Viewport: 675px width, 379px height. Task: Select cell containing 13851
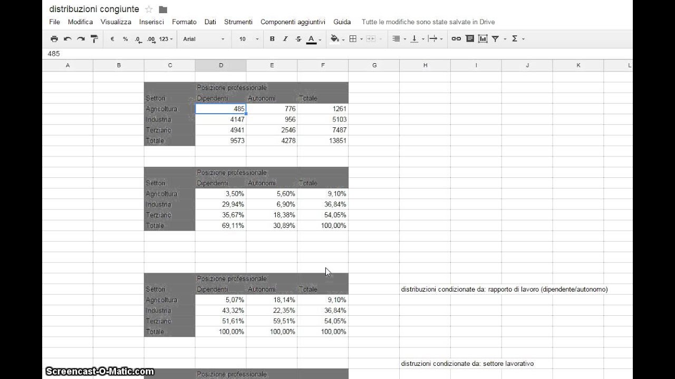[x=323, y=141]
